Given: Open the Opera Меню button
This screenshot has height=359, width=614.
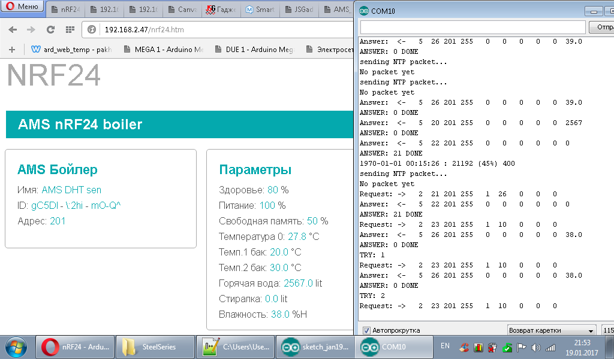Looking at the screenshot, I should point(22,6).
